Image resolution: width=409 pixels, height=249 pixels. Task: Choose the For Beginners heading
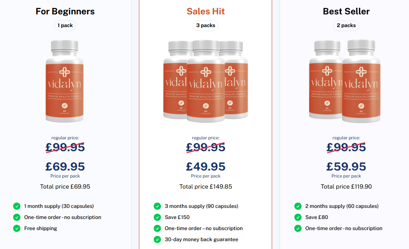65,12
